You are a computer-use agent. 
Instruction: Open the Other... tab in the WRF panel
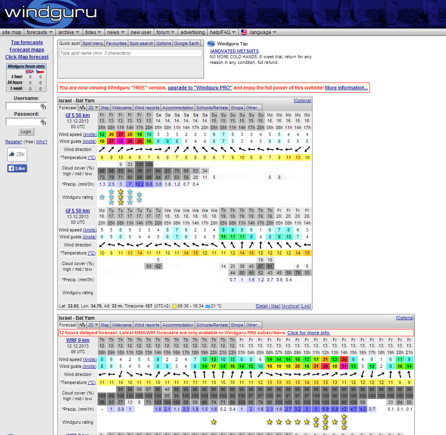pyautogui.click(x=253, y=325)
